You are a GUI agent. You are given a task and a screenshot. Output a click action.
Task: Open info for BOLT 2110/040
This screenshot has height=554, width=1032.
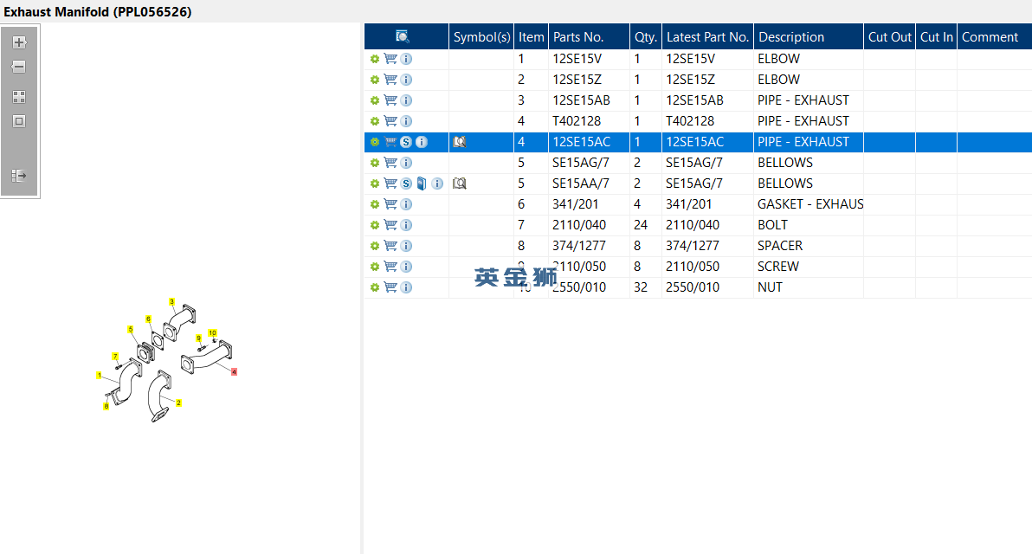tap(406, 225)
